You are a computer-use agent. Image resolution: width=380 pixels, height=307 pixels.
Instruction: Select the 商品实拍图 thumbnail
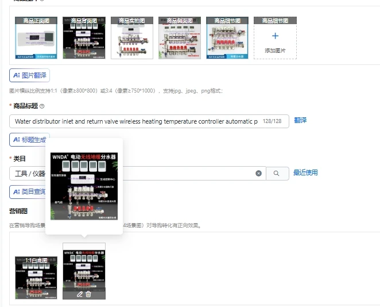click(x=132, y=37)
